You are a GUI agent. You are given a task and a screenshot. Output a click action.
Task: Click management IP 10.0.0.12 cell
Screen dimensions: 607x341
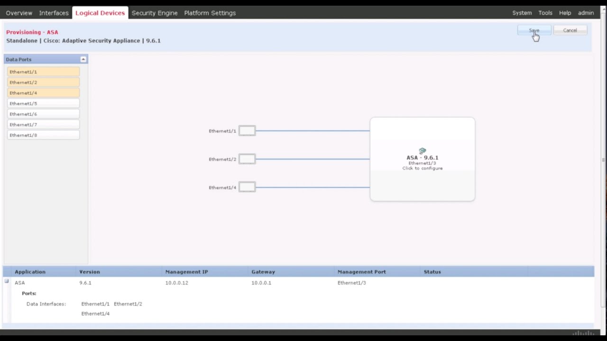[177, 283]
